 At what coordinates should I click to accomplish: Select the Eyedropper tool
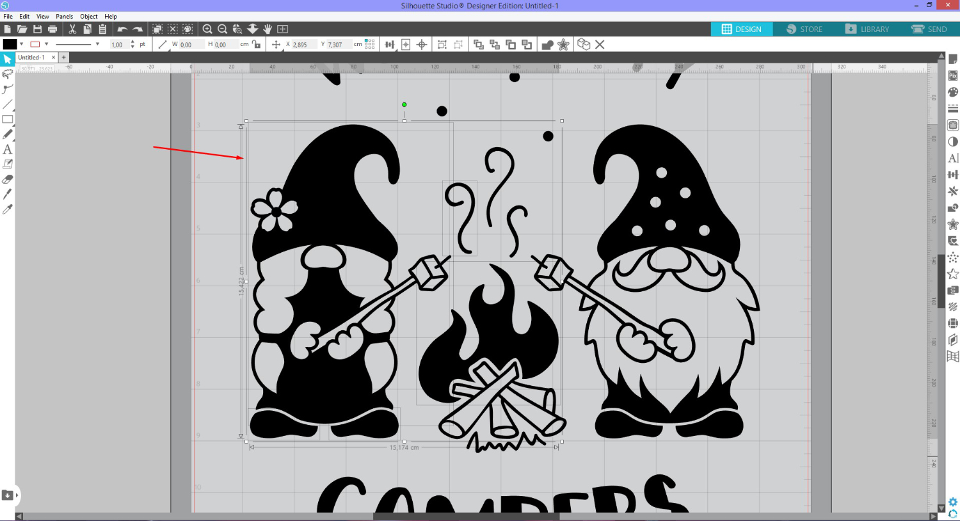(7, 209)
